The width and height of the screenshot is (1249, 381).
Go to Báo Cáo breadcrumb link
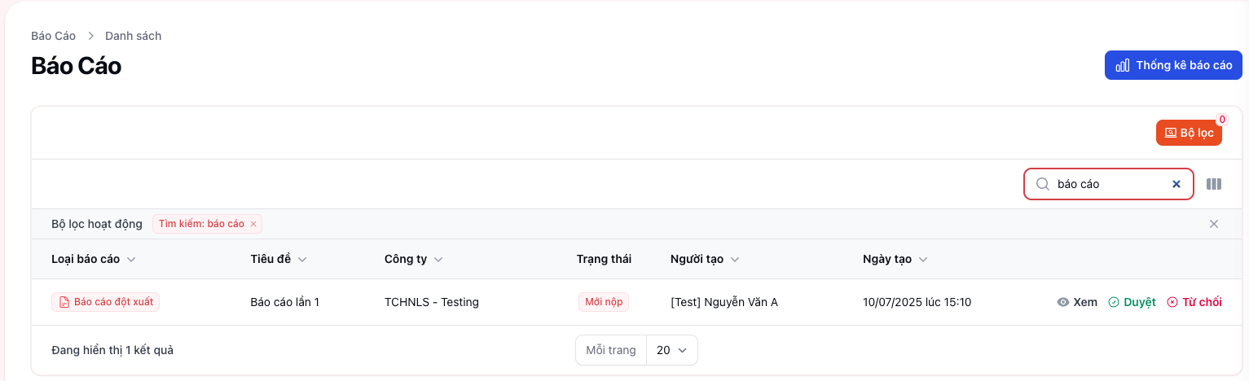coord(53,36)
